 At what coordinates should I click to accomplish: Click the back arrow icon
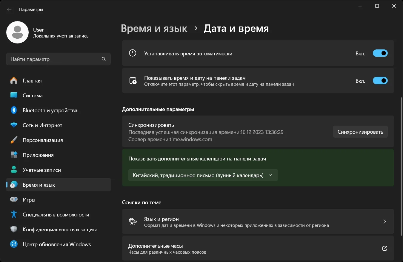[x=9, y=10]
